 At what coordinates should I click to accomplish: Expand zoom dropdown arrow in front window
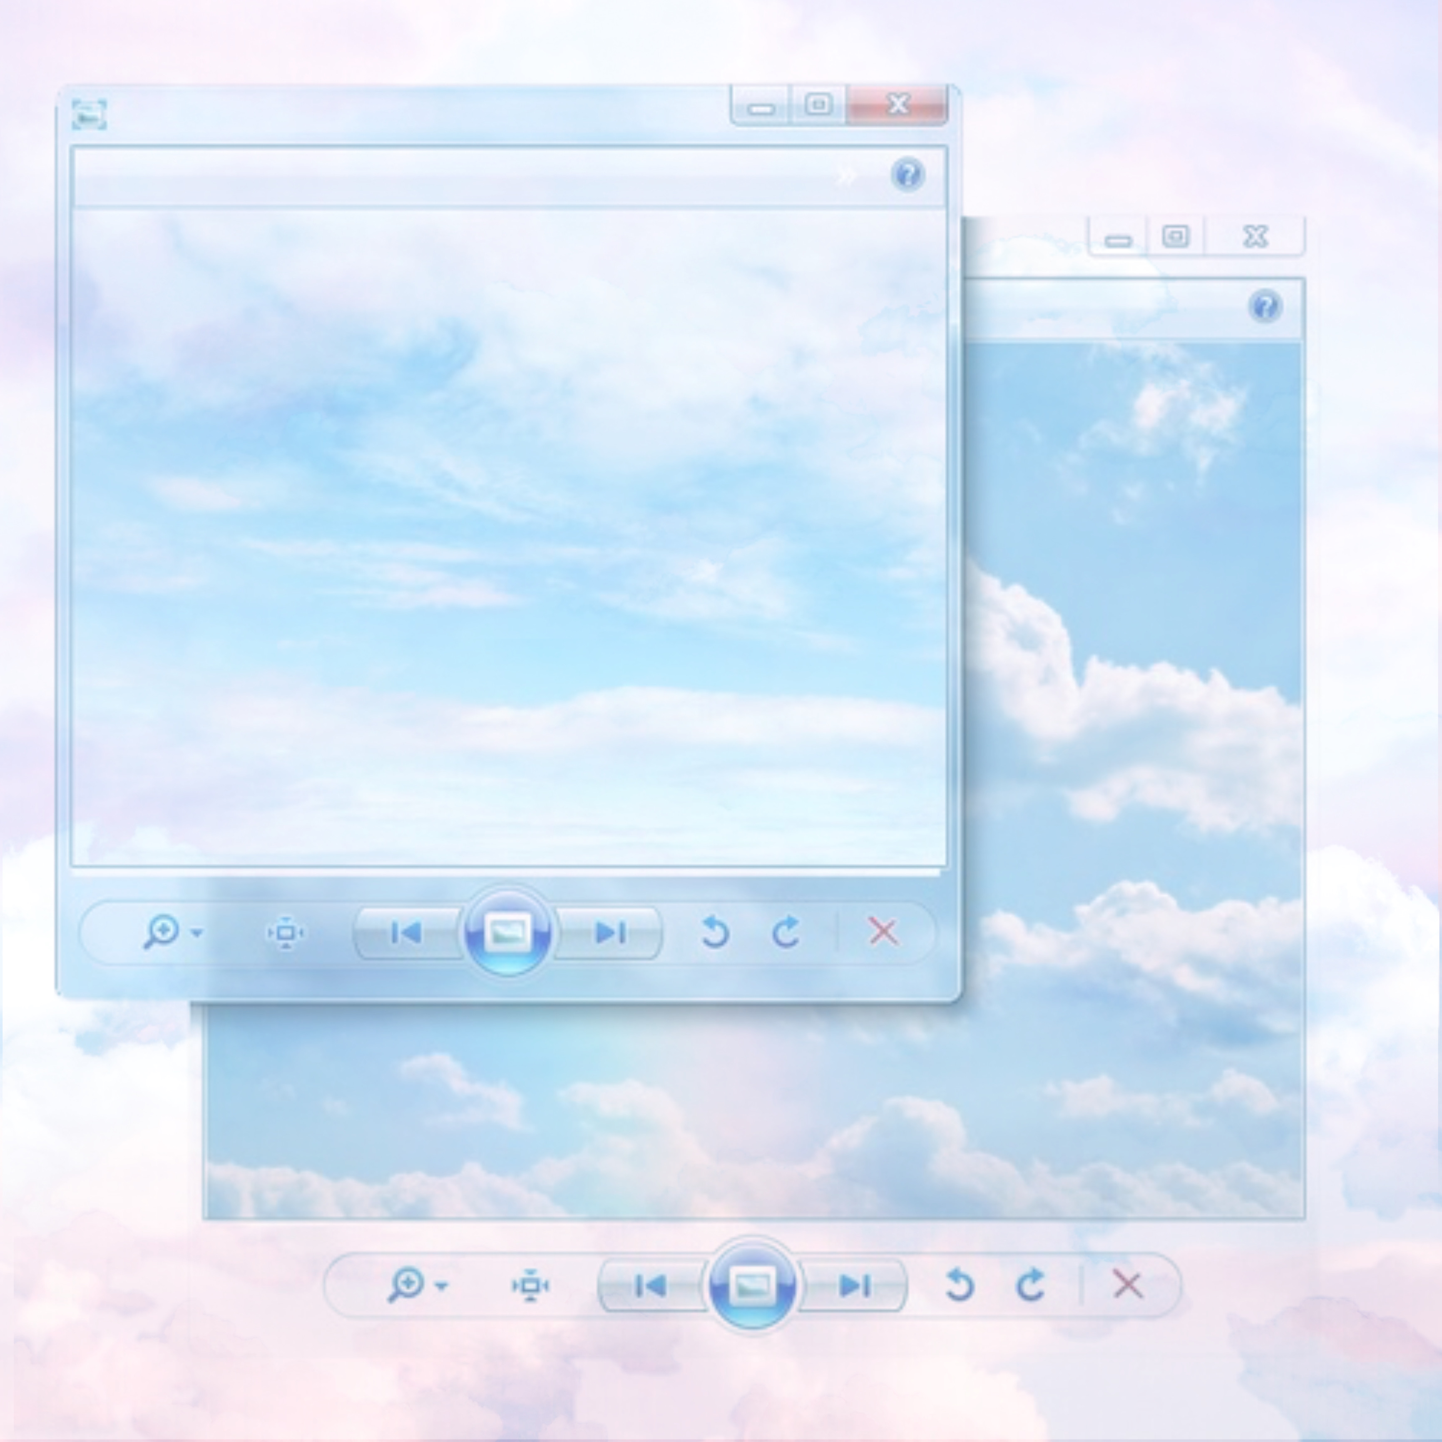pos(197,932)
